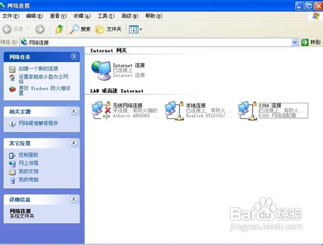The width and height of the screenshot is (323, 245).
Task: Open Forward button history dropdown
Action: pos(49,29)
